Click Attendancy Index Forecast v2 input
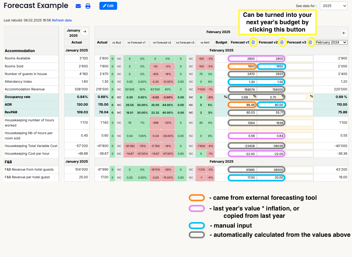This screenshot has height=257, width=352. click(271, 82)
